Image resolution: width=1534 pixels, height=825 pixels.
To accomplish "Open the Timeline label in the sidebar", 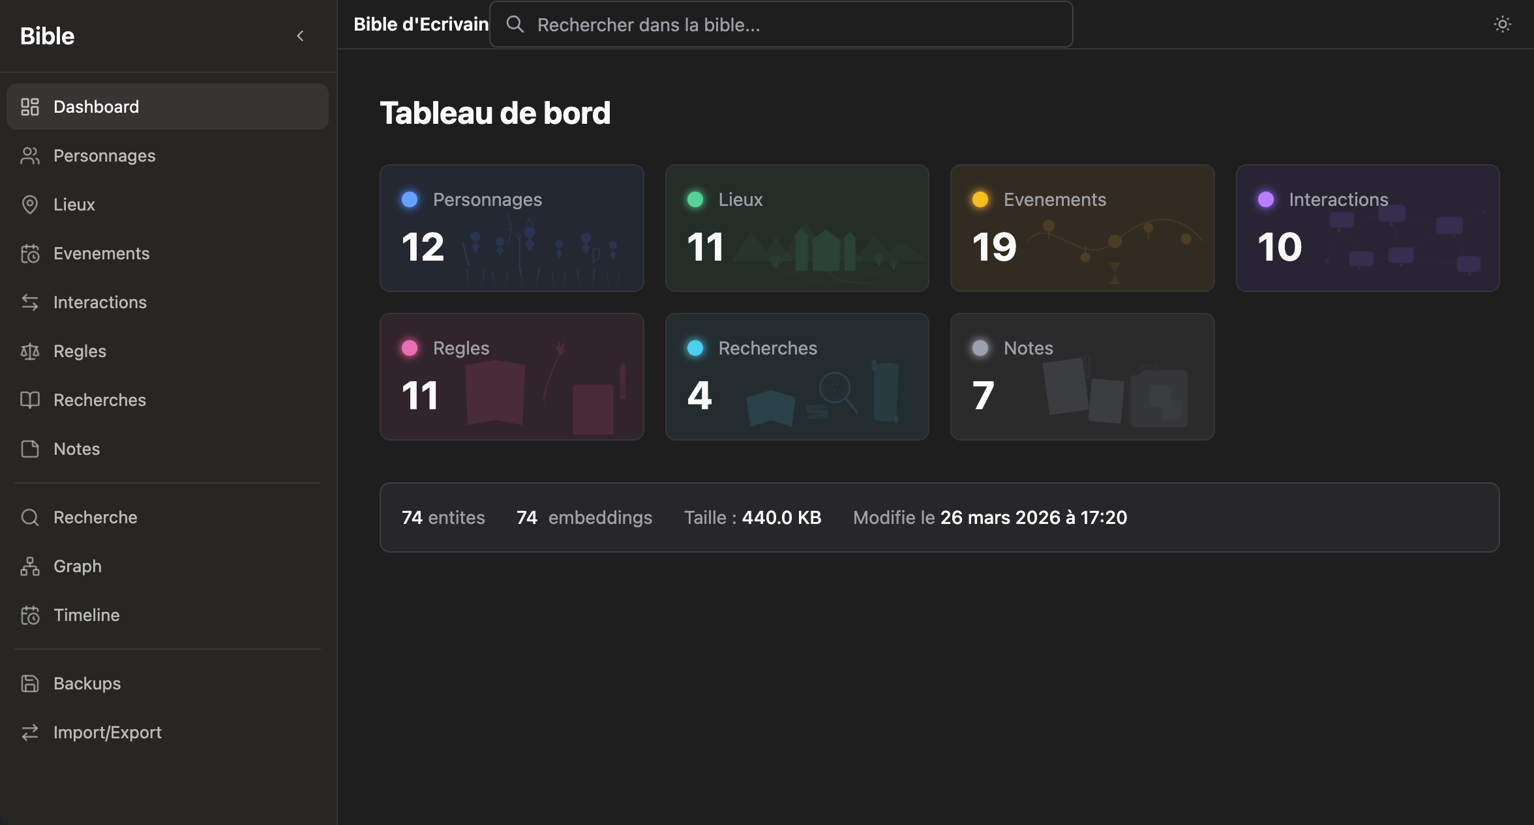I will pyautogui.click(x=87, y=615).
